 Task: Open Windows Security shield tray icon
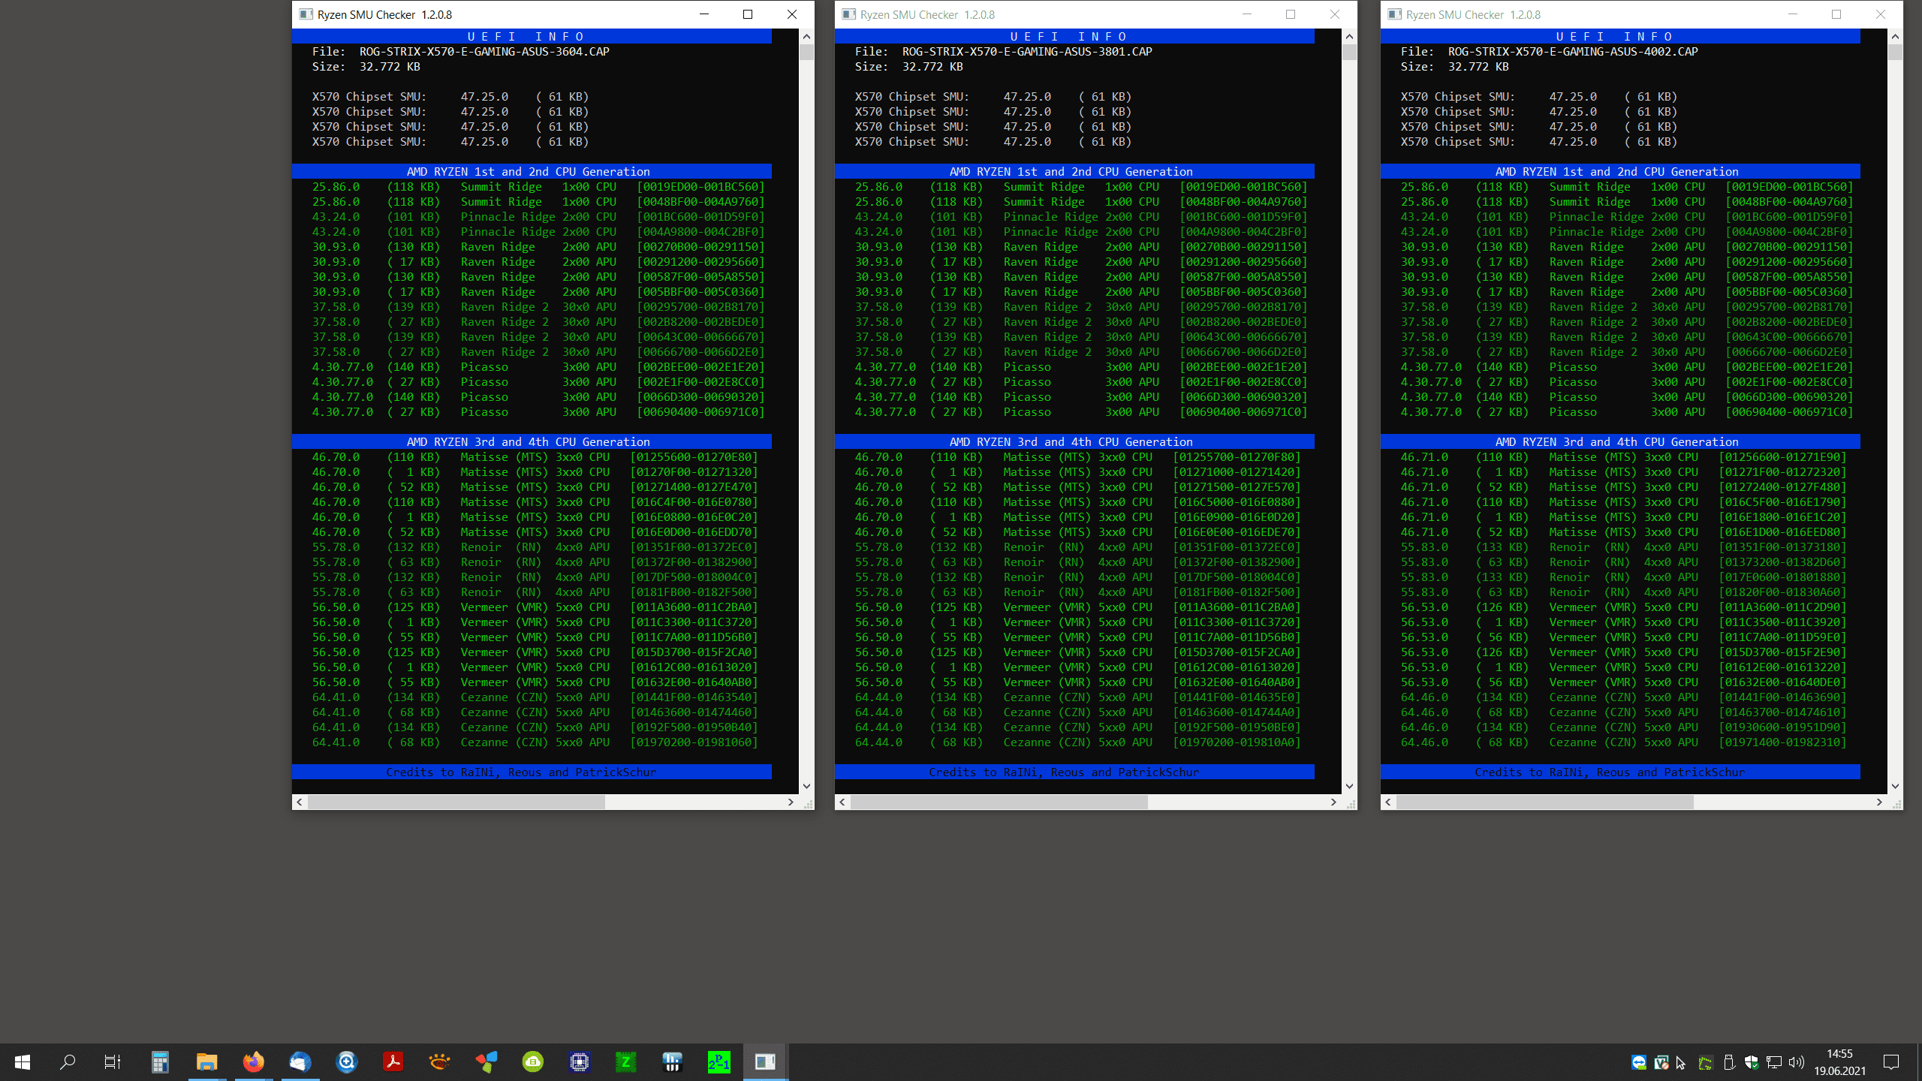[1752, 1062]
